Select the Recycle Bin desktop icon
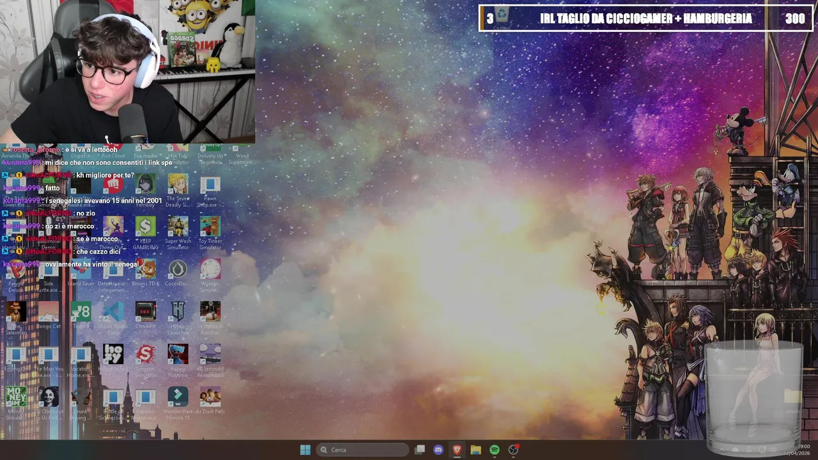 (502, 19)
